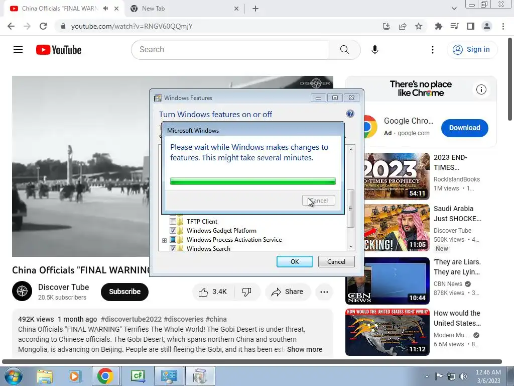Image resolution: width=514 pixels, height=386 pixels.
Task: Click the volume speaker tray icon
Action: click(463, 376)
